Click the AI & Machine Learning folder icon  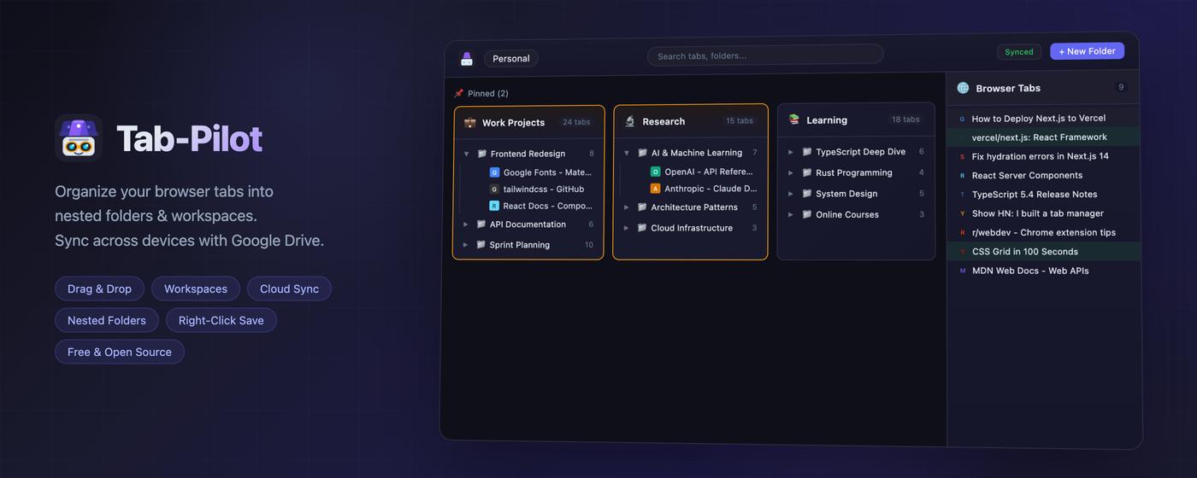[643, 153]
